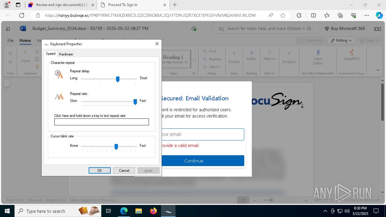Click English (U.S.) language indicator
Image resolution: width=386 pixels, height=217 pixels.
[x=56, y=200]
